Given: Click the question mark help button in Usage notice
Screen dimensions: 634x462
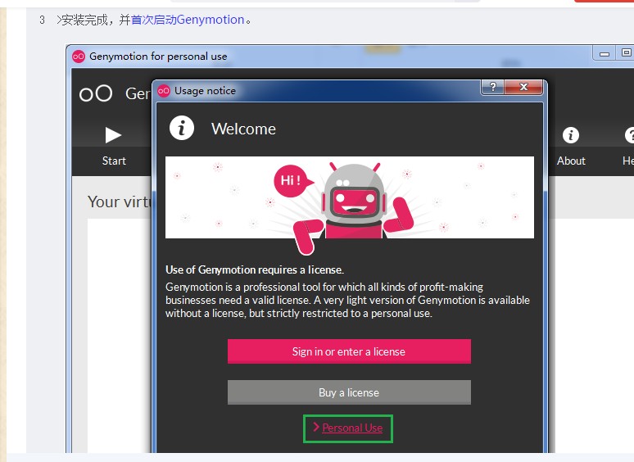Looking at the screenshot, I should (x=493, y=87).
